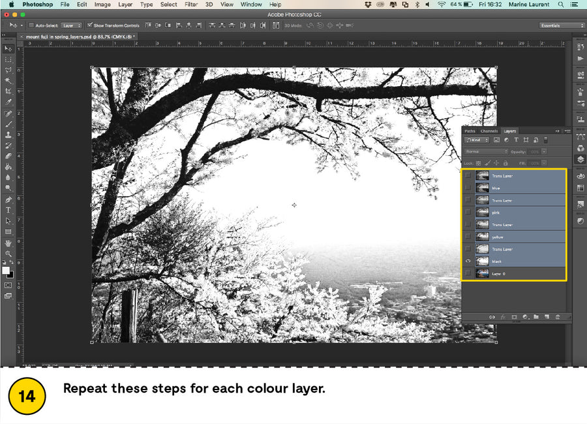Click the foreground color swatch

tap(6, 270)
